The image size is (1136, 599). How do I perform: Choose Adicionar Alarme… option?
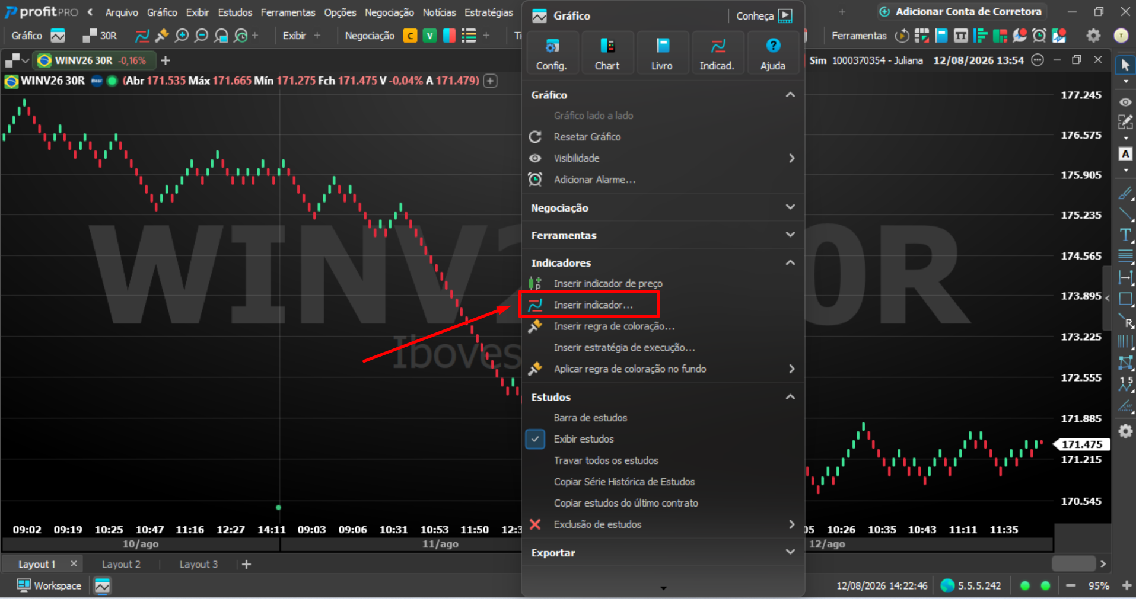[x=662, y=180]
